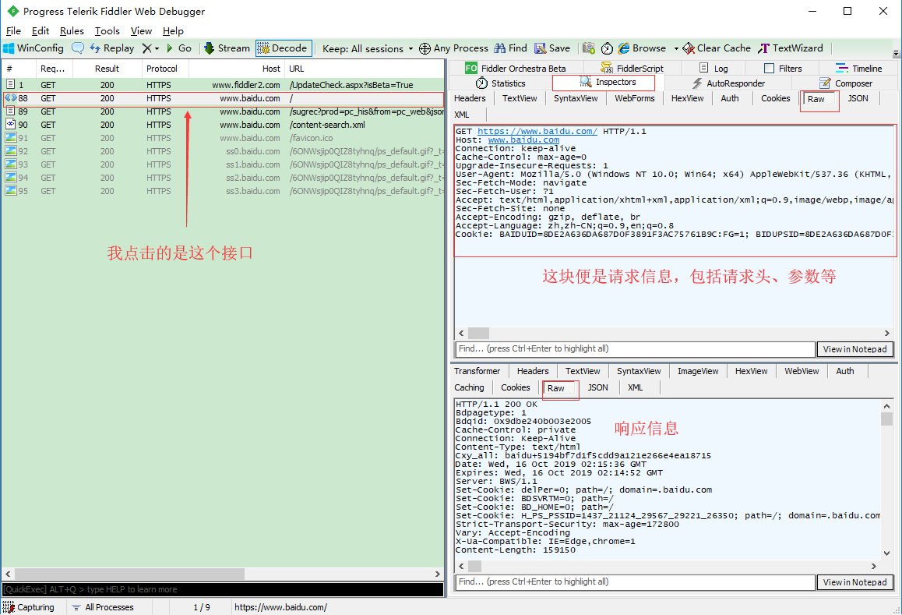The image size is (902, 615).
Task: Click the request Find input field
Action: (635, 349)
